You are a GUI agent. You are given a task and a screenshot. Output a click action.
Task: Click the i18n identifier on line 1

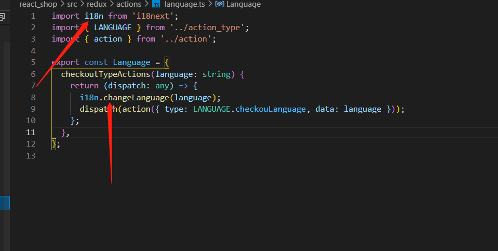94,16
